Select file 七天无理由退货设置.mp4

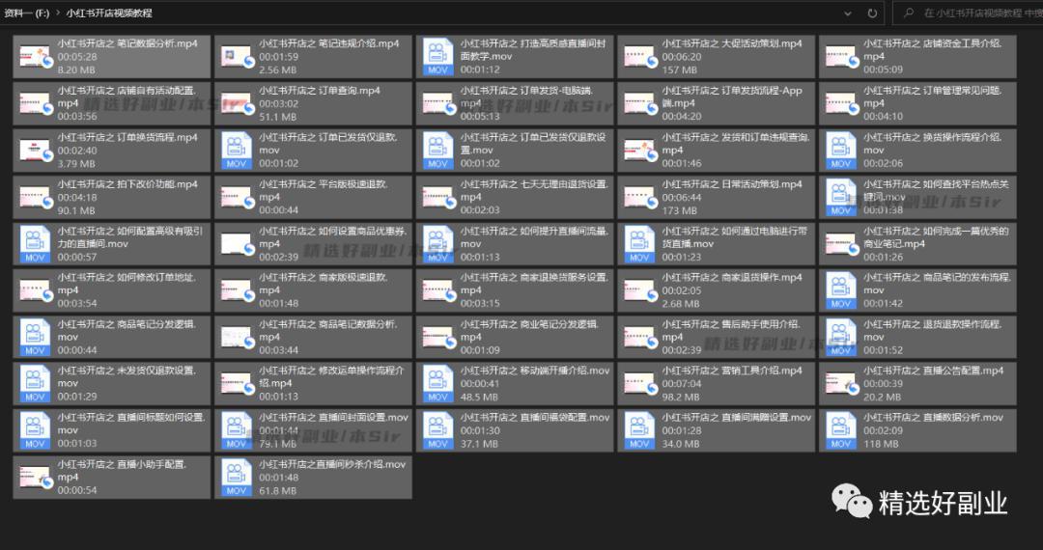click(x=515, y=197)
